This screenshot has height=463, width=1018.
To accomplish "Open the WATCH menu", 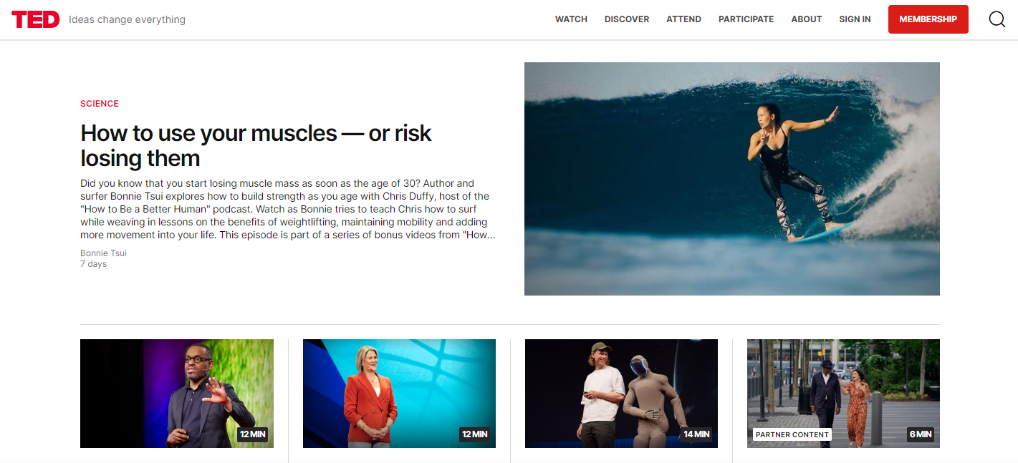I will click(571, 19).
